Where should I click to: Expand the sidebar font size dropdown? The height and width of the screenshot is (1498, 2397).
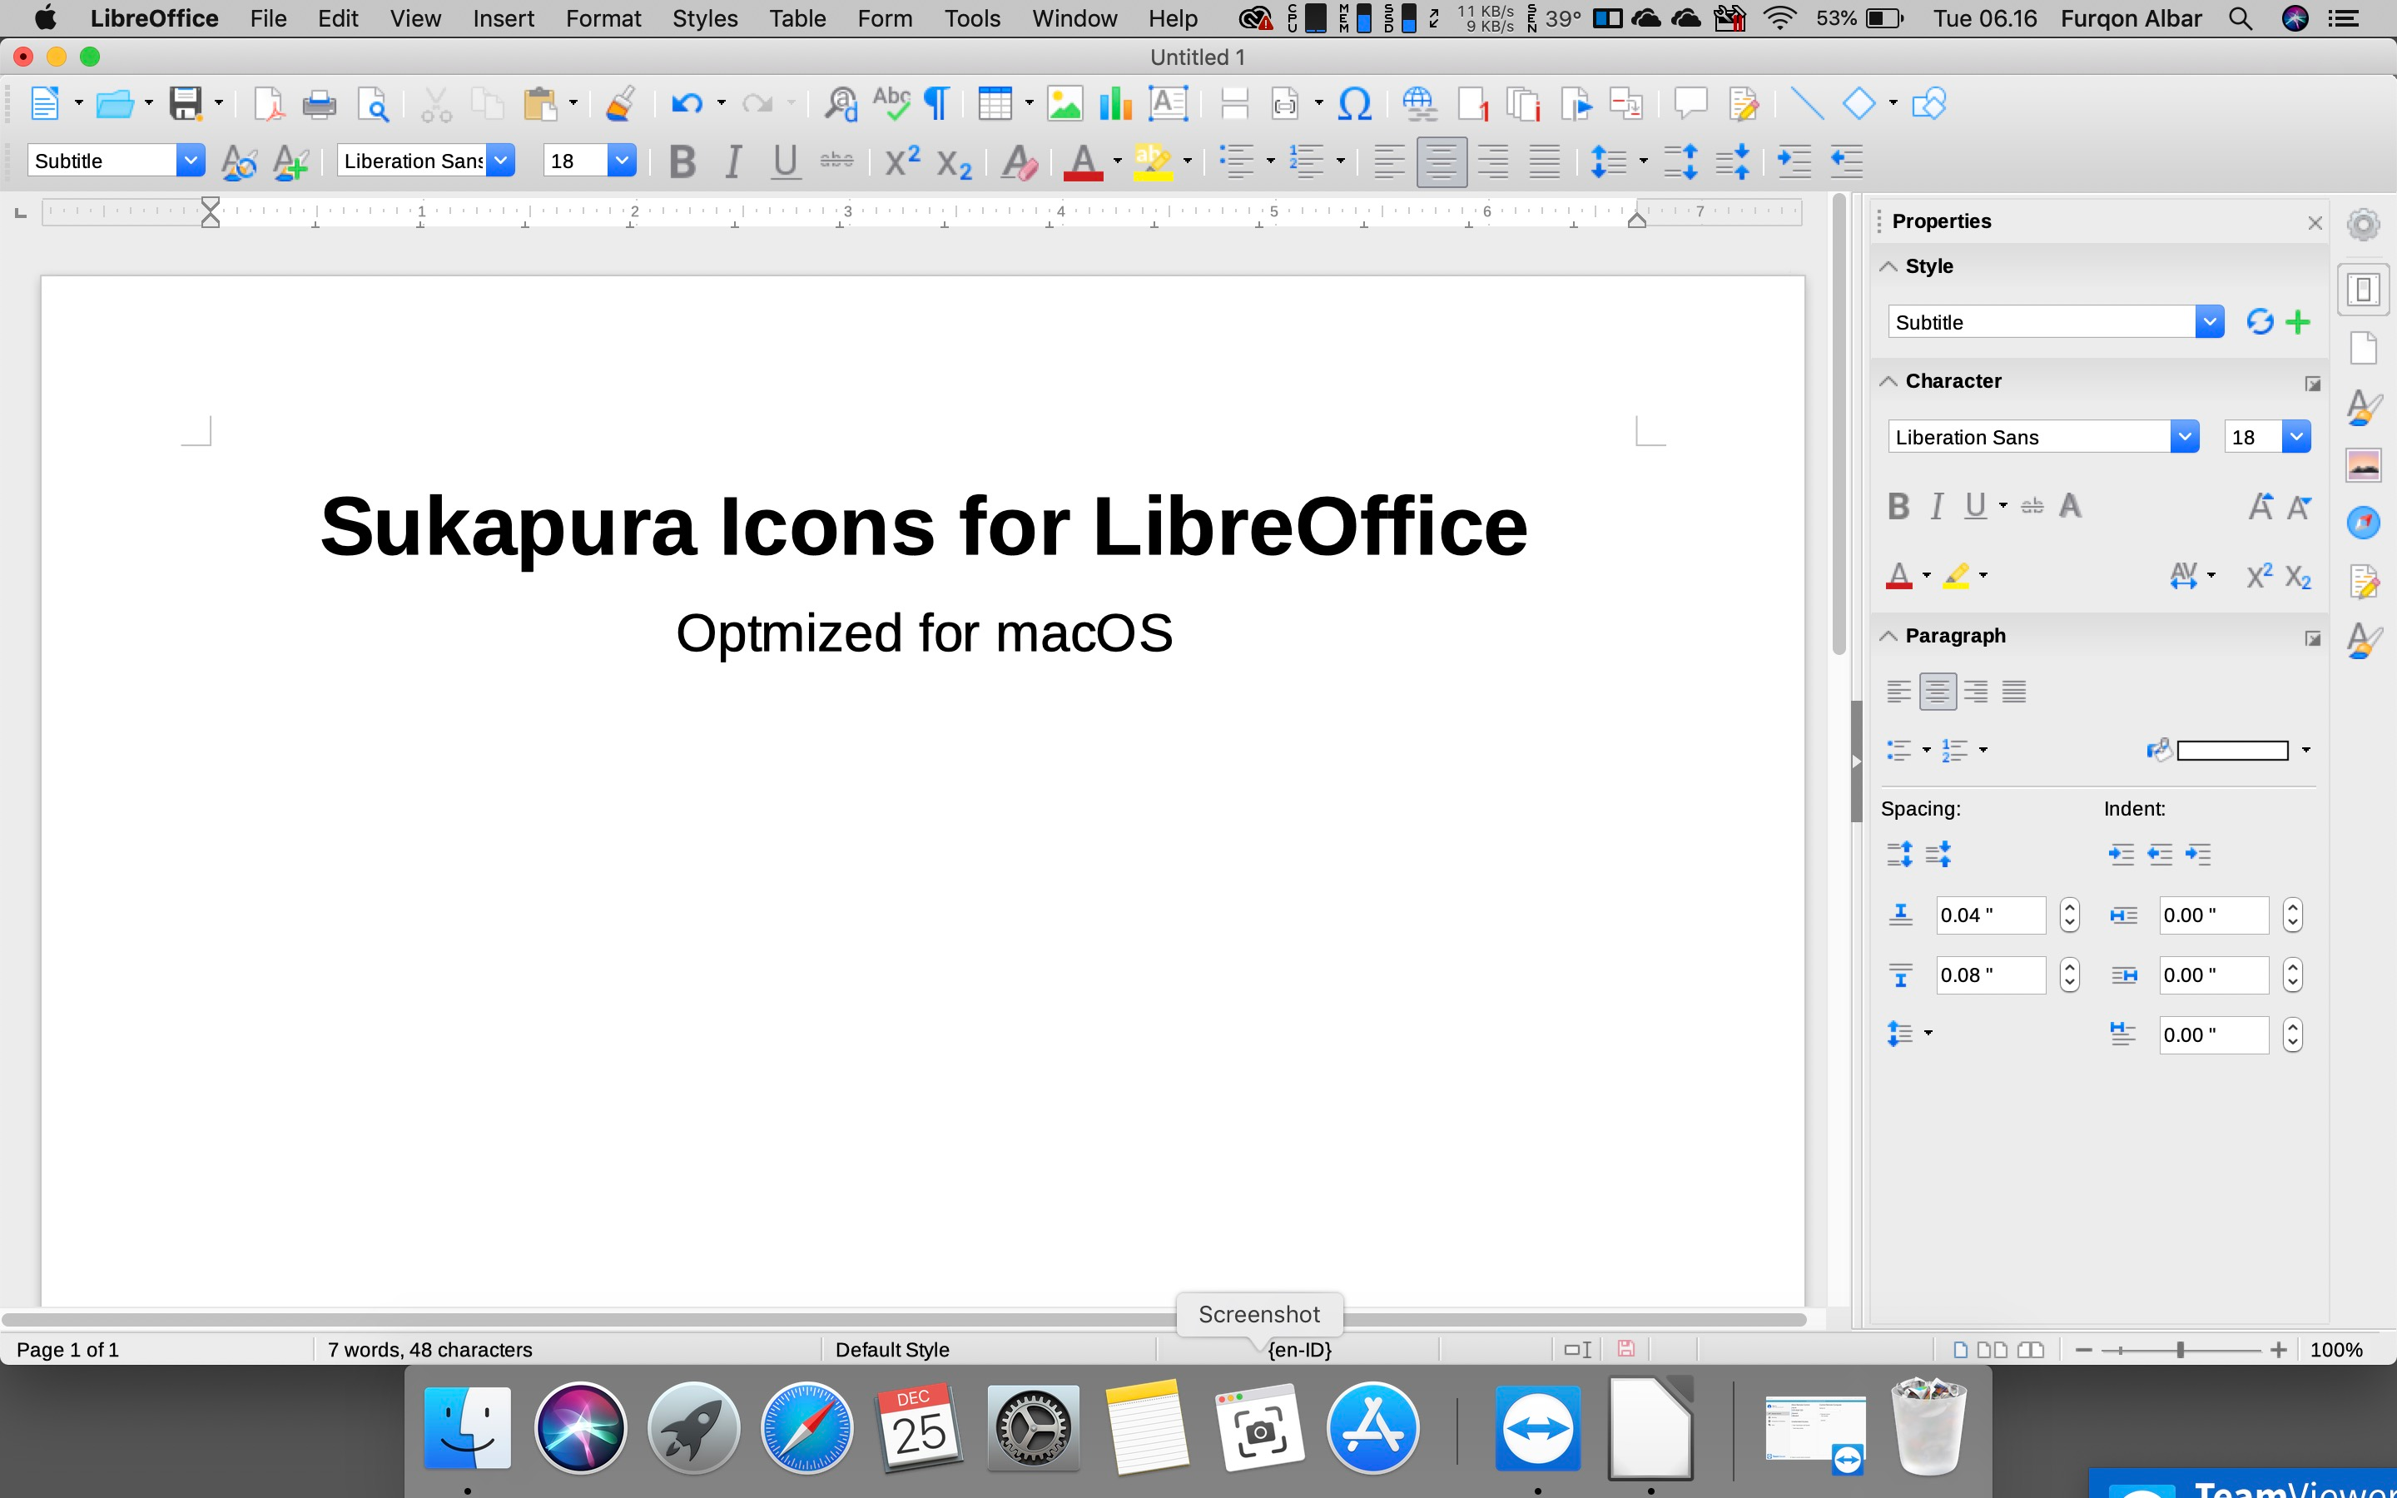2295,437
